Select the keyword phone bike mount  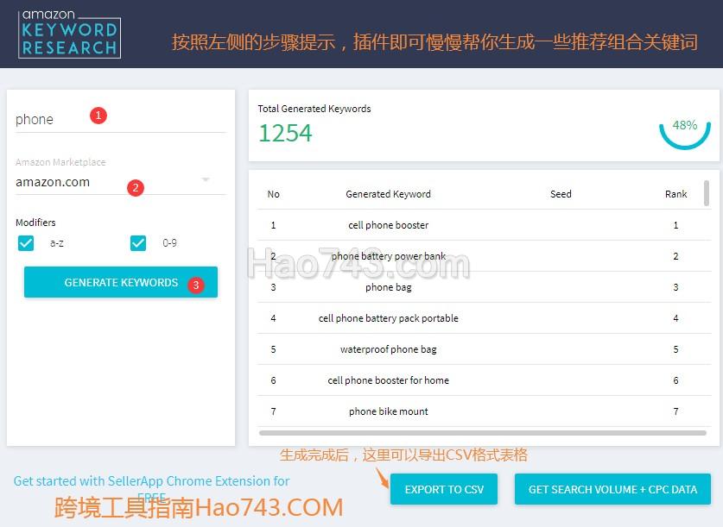388,411
